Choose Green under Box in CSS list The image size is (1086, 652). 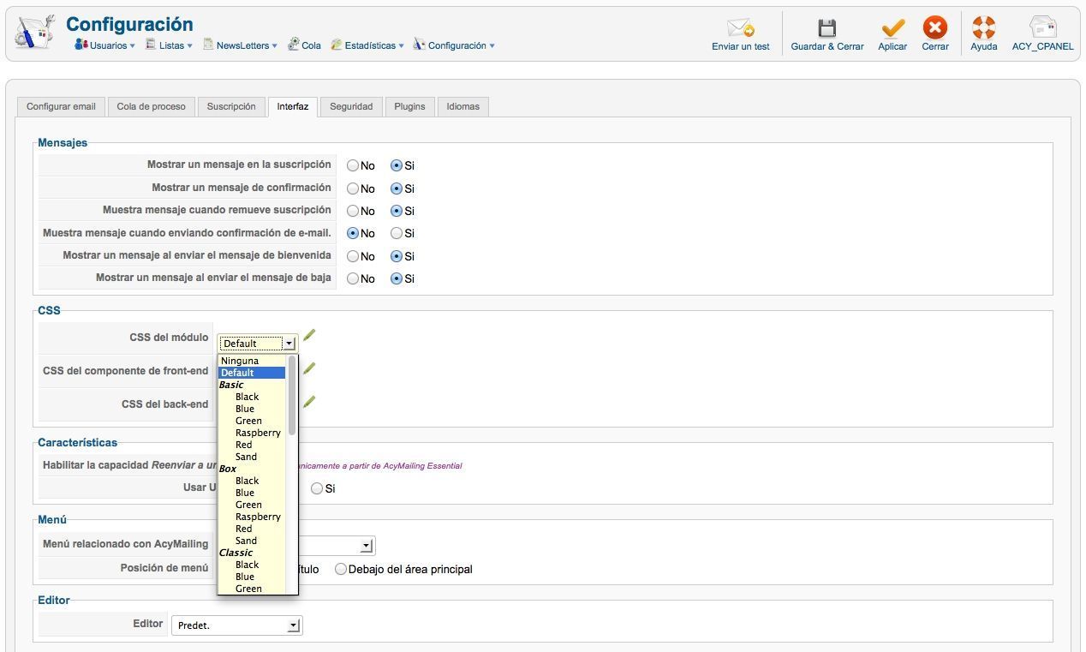(x=252, y=505)
